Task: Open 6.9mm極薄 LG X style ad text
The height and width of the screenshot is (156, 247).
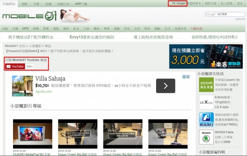Action: 223,102
